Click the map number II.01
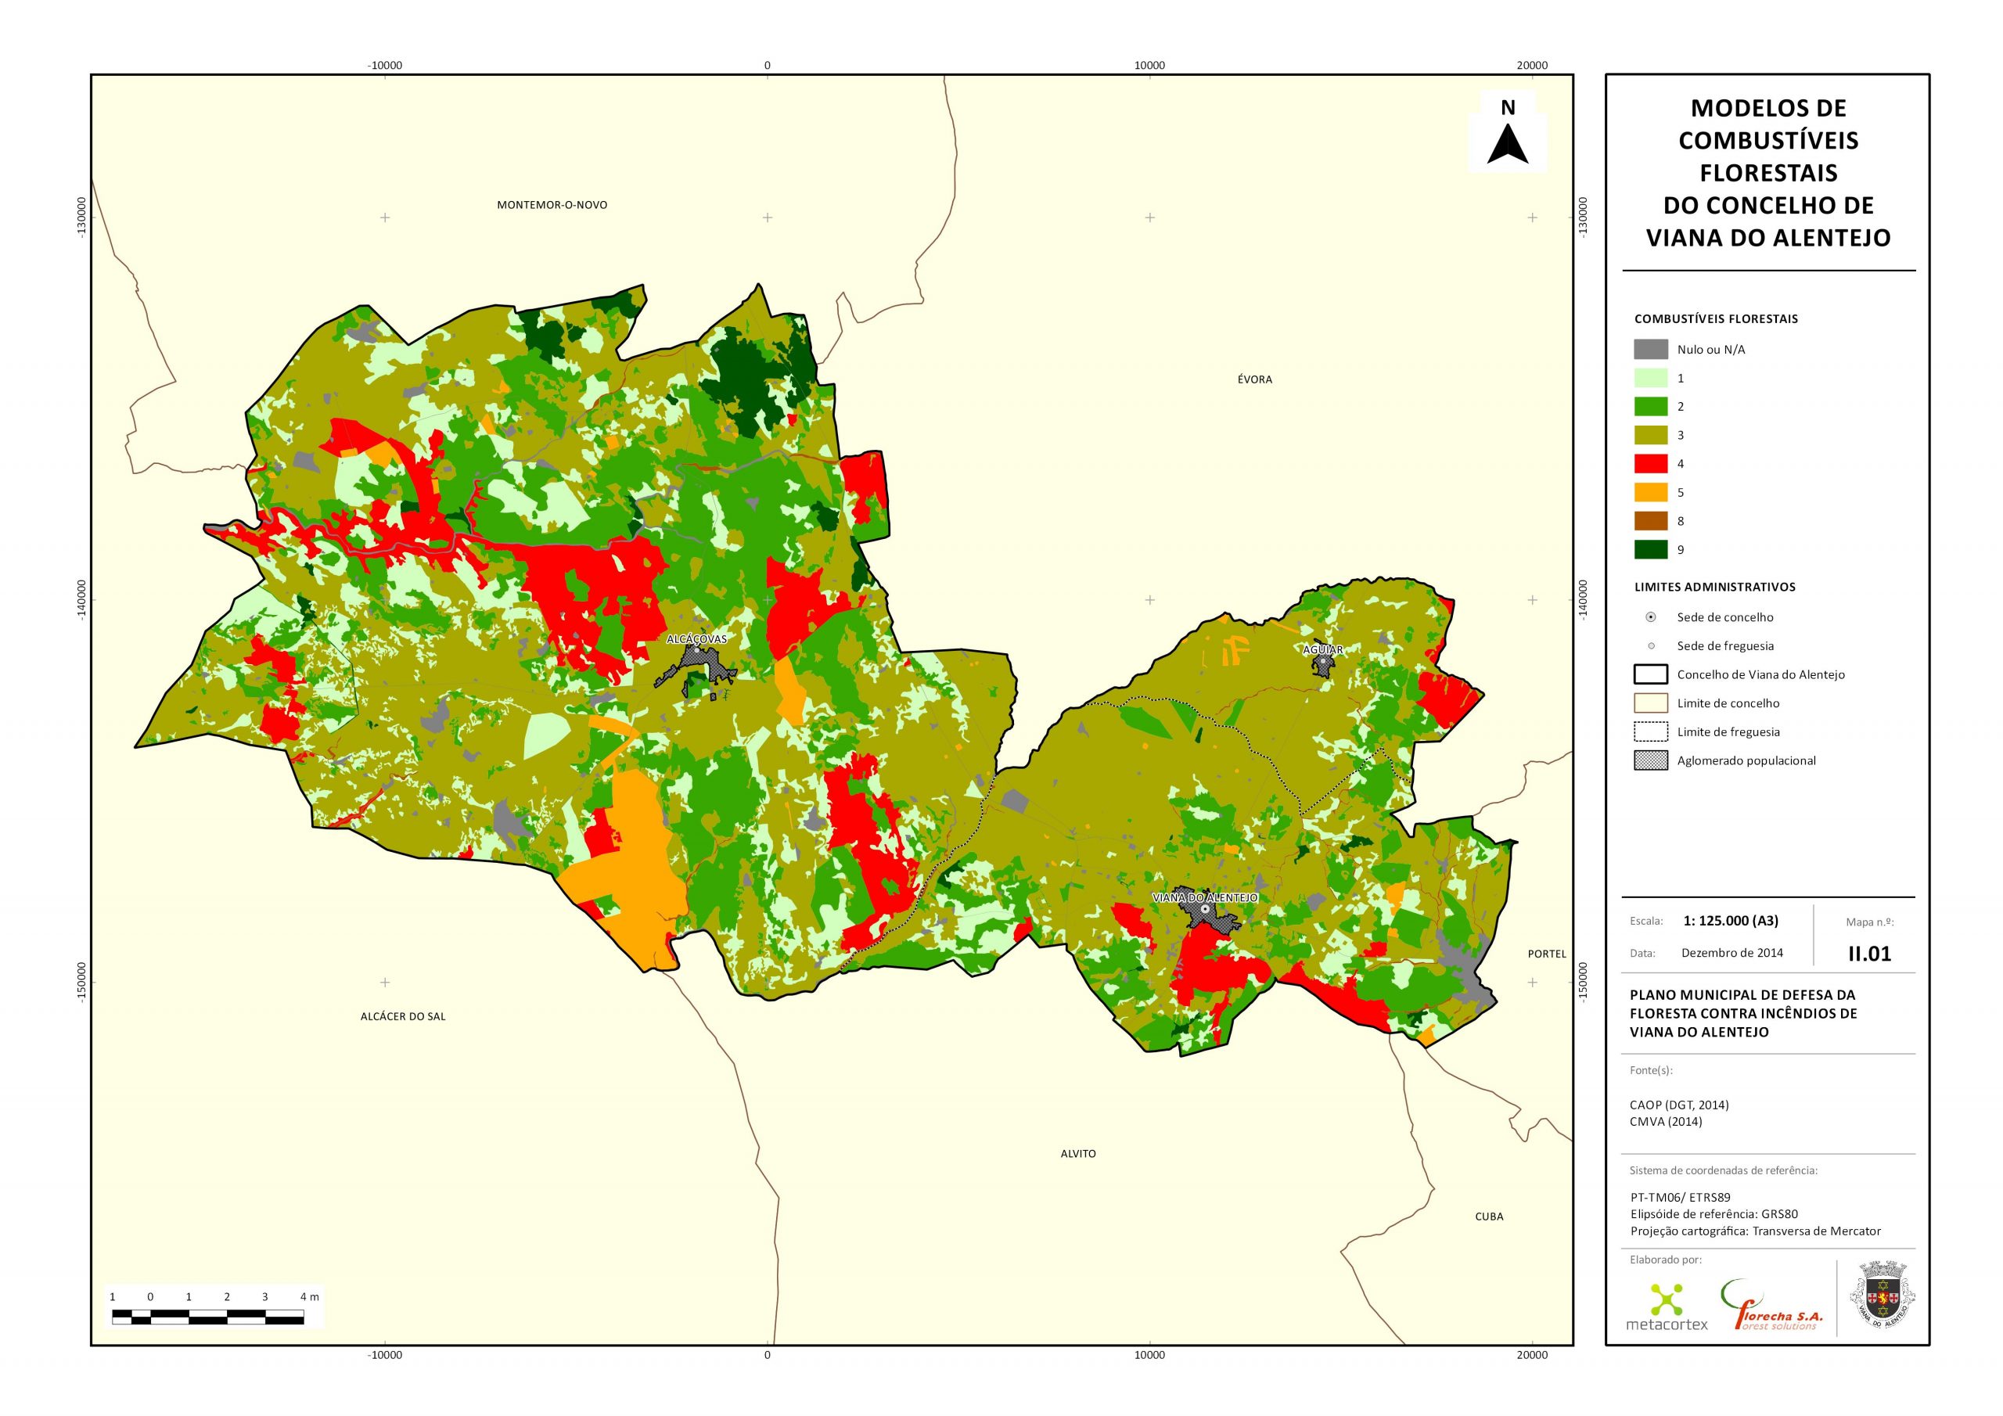This screenshot has height=1416, width=2003. click(x=1868, y=954)
